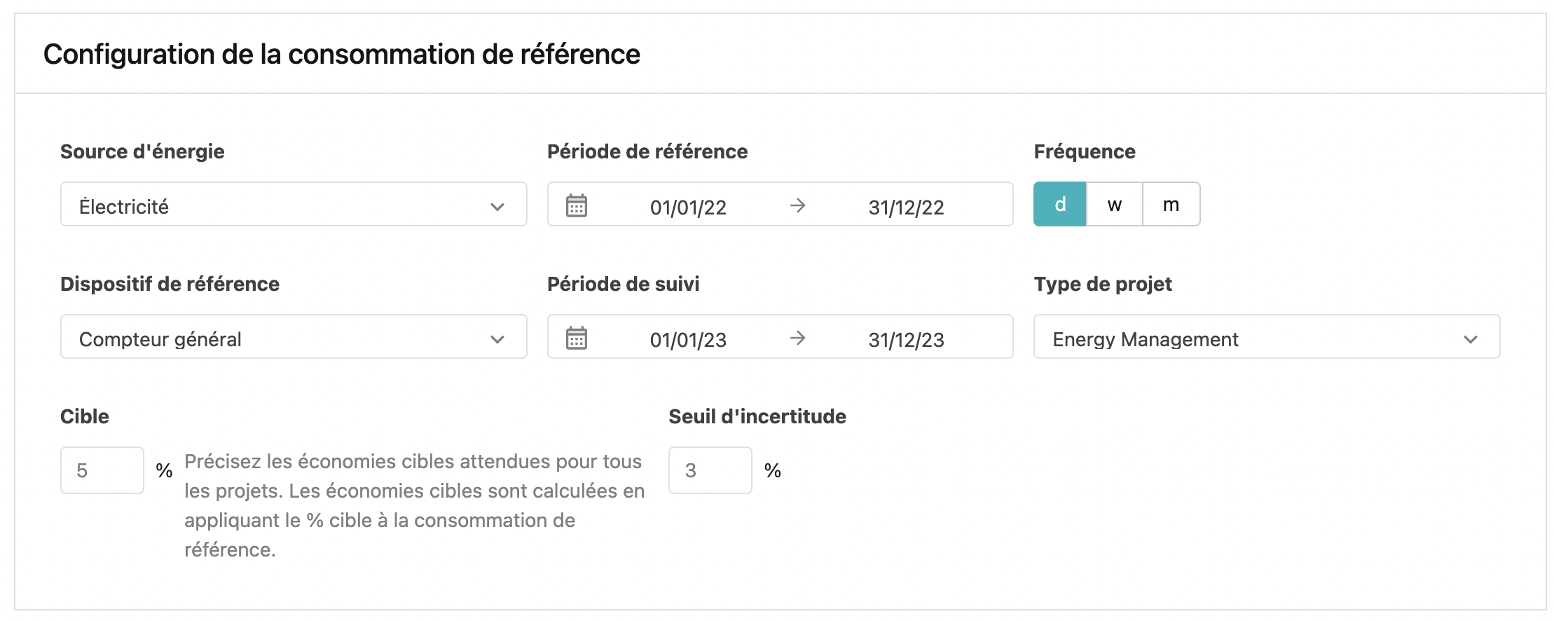This screenshot has width=1554, height=621.
Task: Edit follow-up start date 01/01/23
Action: (x=688, y=340)
